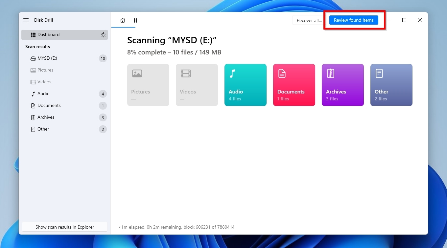Click the Recover all... button
447x248 pixels.
tap(309, 20)
